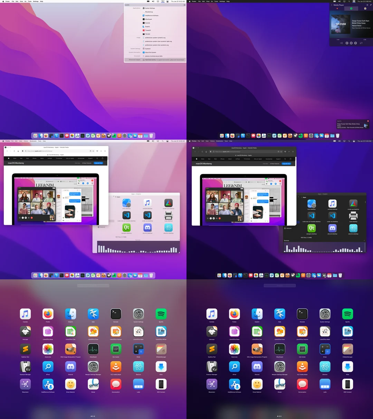Launch GNU Image Manipulation Program from the app grid

70,349
